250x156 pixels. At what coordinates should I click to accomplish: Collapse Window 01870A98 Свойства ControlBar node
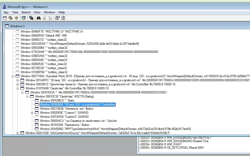click(17, 88)
